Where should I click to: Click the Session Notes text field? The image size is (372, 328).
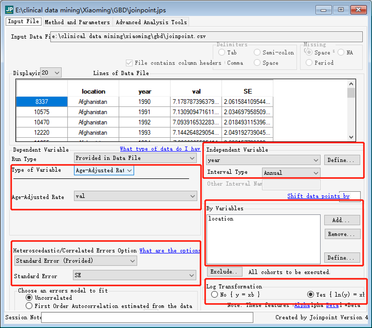click(147, 317)
